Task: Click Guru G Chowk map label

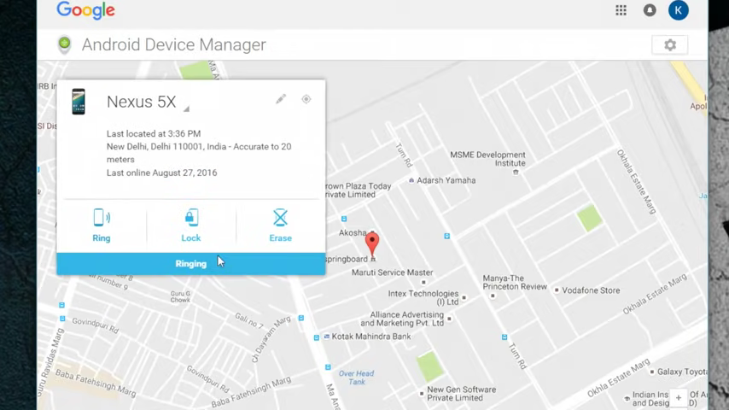Action: click(x=180, y=297)
